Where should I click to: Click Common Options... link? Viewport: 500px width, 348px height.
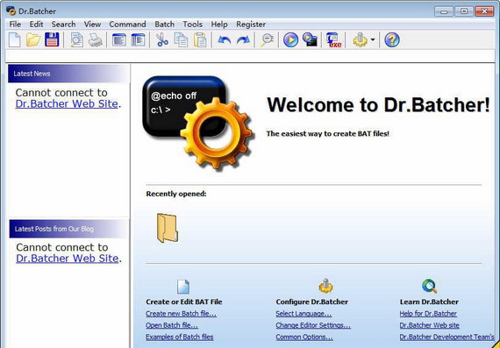[304, 337]
